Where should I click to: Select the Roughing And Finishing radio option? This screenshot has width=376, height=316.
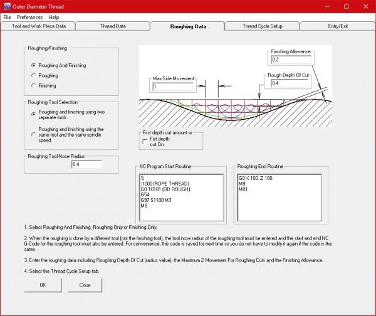pyautogui.click(x=33, y=65)
